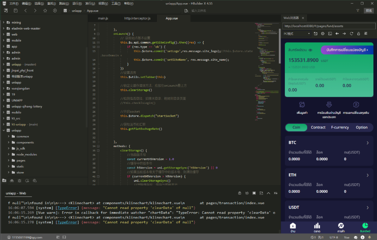Expand the pages folder
Screen dimensions: 377x240
[9, 160]
